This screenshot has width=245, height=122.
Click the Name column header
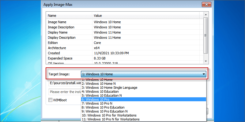[x=69, y=16]
